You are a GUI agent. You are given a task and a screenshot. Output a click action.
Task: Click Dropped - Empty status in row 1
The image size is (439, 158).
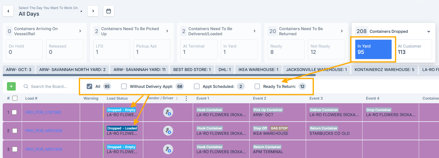121,110
